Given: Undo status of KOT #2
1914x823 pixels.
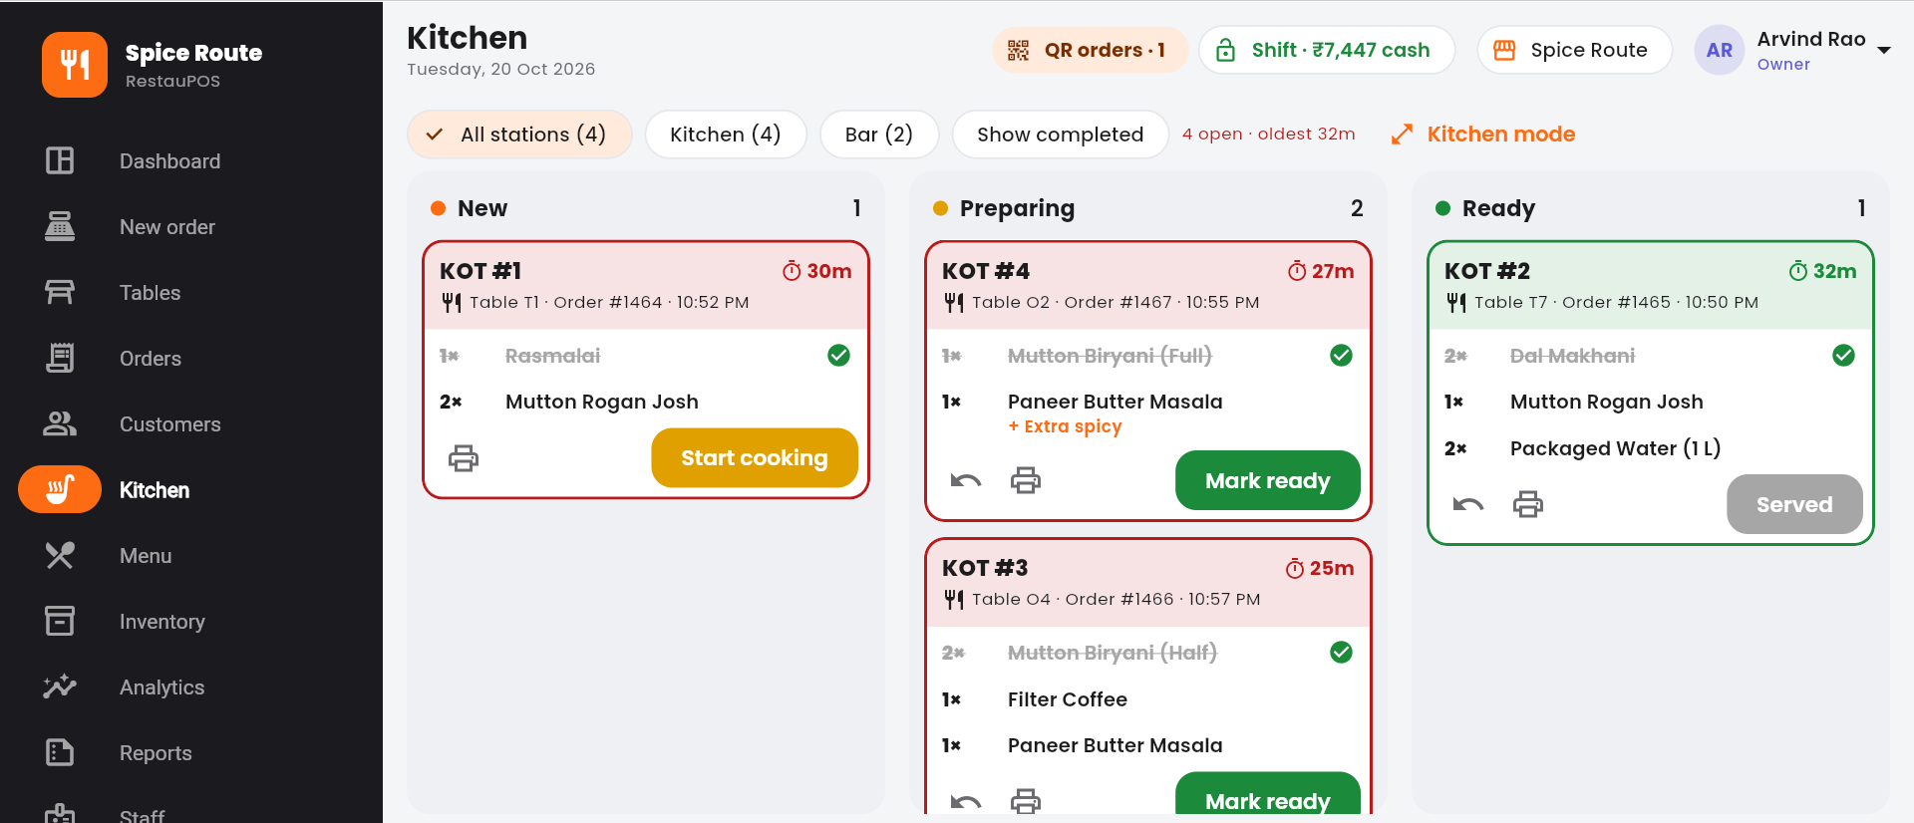Looking at the screenshot, I should pyautogui.click(x=1468, y=504).
